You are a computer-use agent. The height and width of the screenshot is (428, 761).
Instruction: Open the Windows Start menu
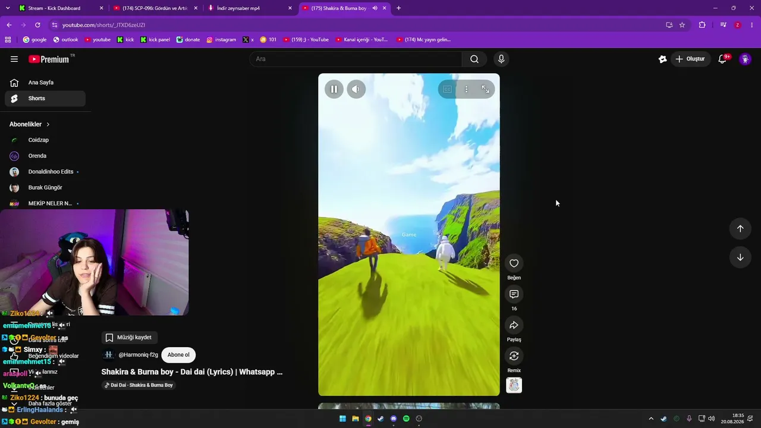pos(342,418)
